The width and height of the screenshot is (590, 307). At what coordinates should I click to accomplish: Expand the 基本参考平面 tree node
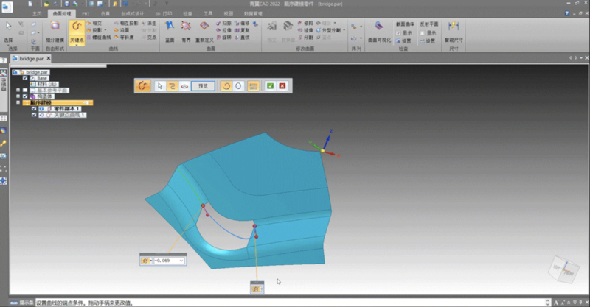point(18,90)
